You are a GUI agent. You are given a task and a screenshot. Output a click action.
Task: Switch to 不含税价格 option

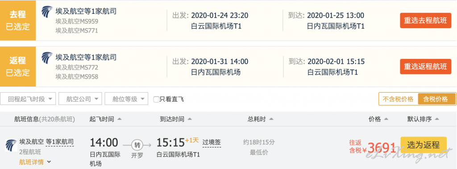(x=398, y=99)
